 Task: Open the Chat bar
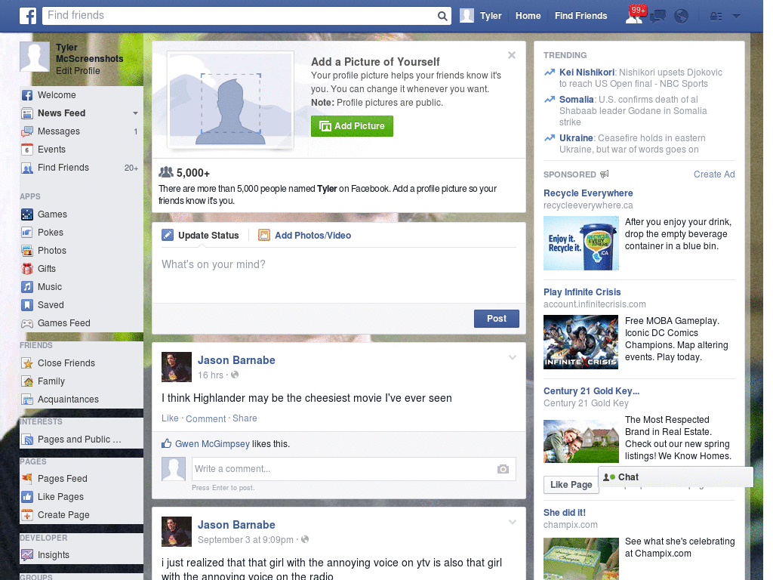click(676, 477)
